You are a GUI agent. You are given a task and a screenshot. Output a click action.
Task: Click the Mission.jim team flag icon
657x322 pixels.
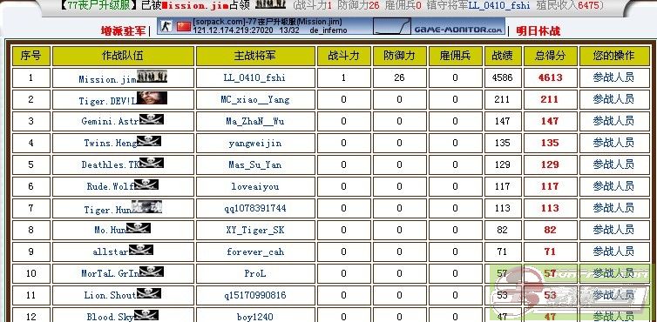click(152, 77)
